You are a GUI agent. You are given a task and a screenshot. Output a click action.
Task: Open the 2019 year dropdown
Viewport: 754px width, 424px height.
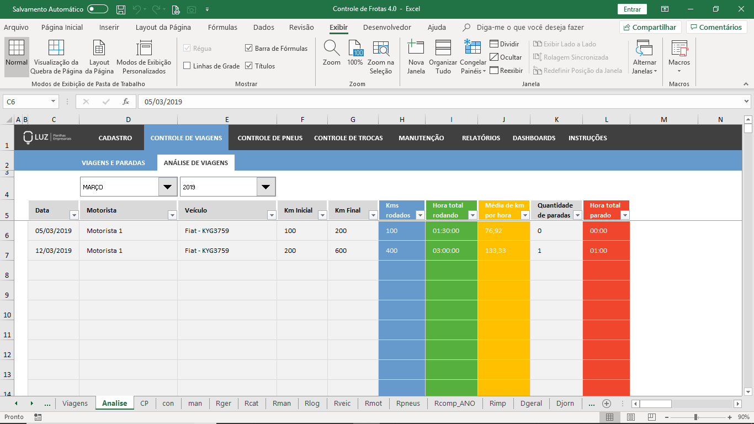(266, 187)
